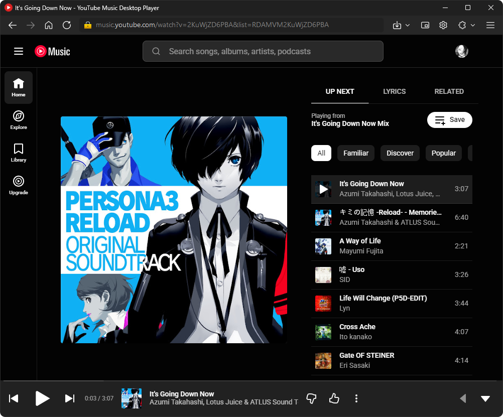The image size is (503, 417).
Task: Open the Explore section
Action: click(x=18, y=119)
